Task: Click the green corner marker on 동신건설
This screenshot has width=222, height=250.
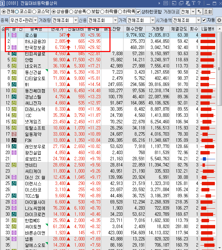Action: [x=47, y=70]
